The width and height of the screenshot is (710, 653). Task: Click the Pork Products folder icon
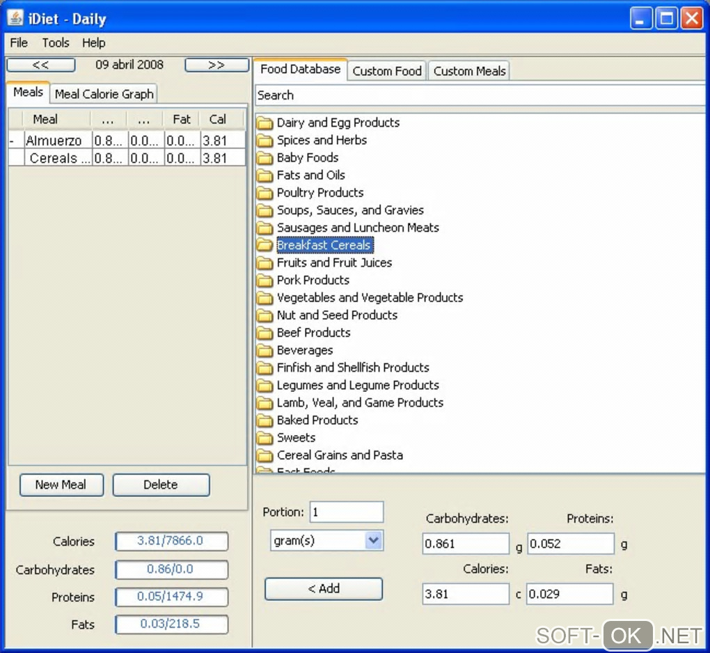point(265,281)
